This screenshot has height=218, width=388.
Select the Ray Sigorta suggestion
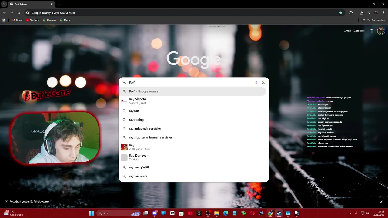click(193, 101)
